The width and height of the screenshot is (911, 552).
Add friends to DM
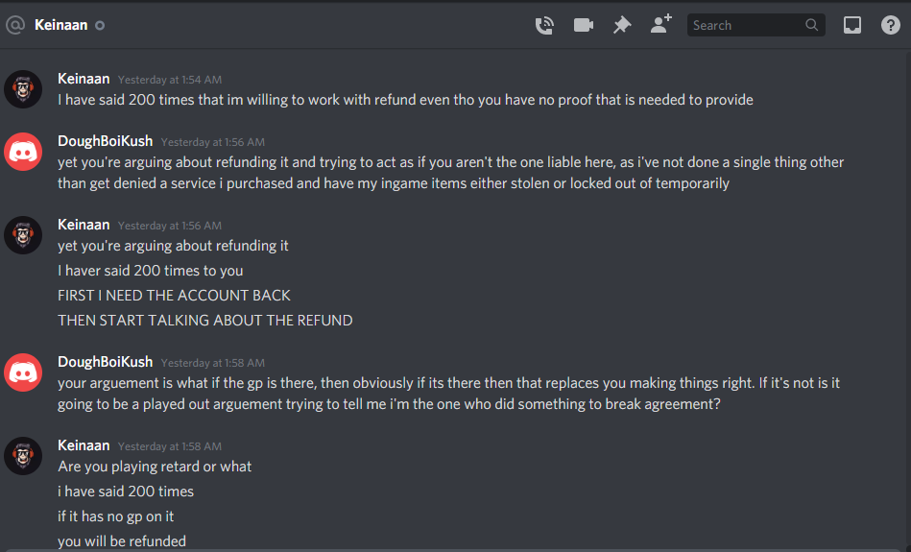point(661,24)
